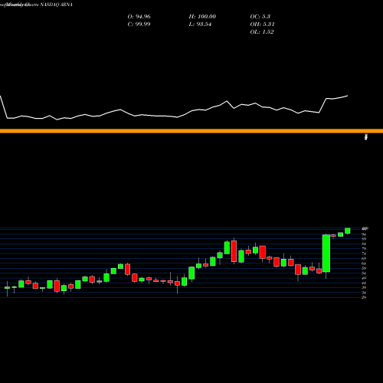The height and width of the screenshot is (383, 383).
Task: Click the 69 price axis label
Action: (364, 258)
